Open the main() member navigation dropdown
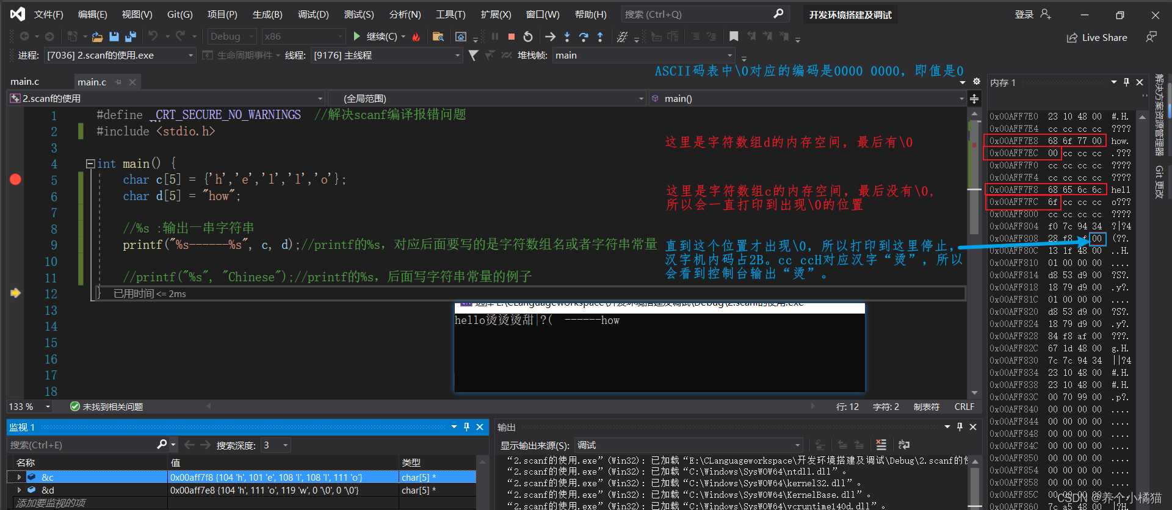1172x510 pixels. tap(806, 98)
